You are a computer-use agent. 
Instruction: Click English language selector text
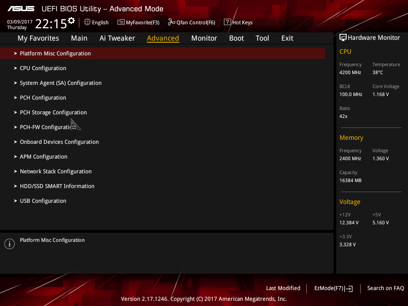tap(100, 23)
